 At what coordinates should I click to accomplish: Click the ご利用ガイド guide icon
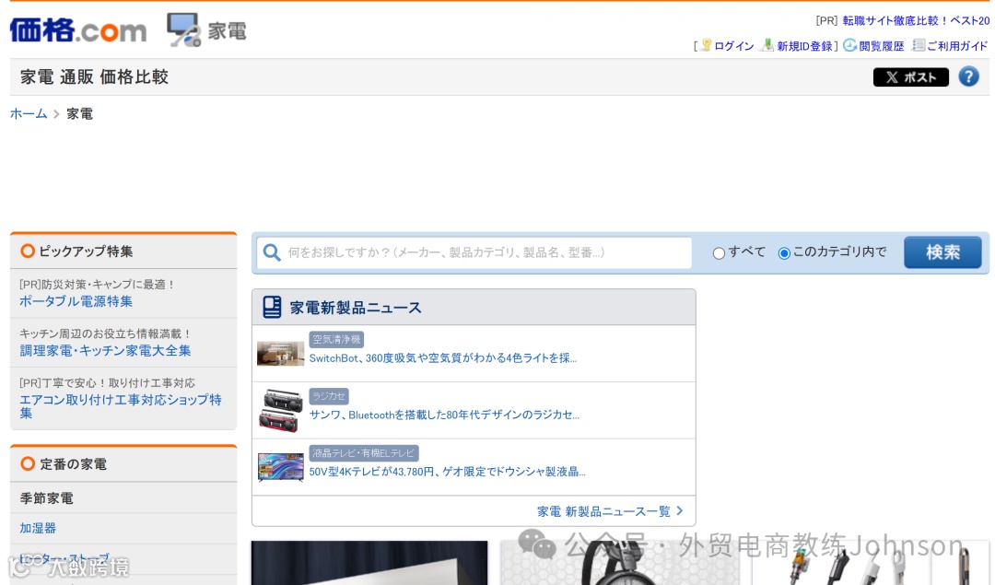pos(919,45)
